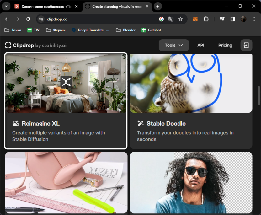Close the browser window
Viewport: 261px width, 215px height.
pos(254,6)
